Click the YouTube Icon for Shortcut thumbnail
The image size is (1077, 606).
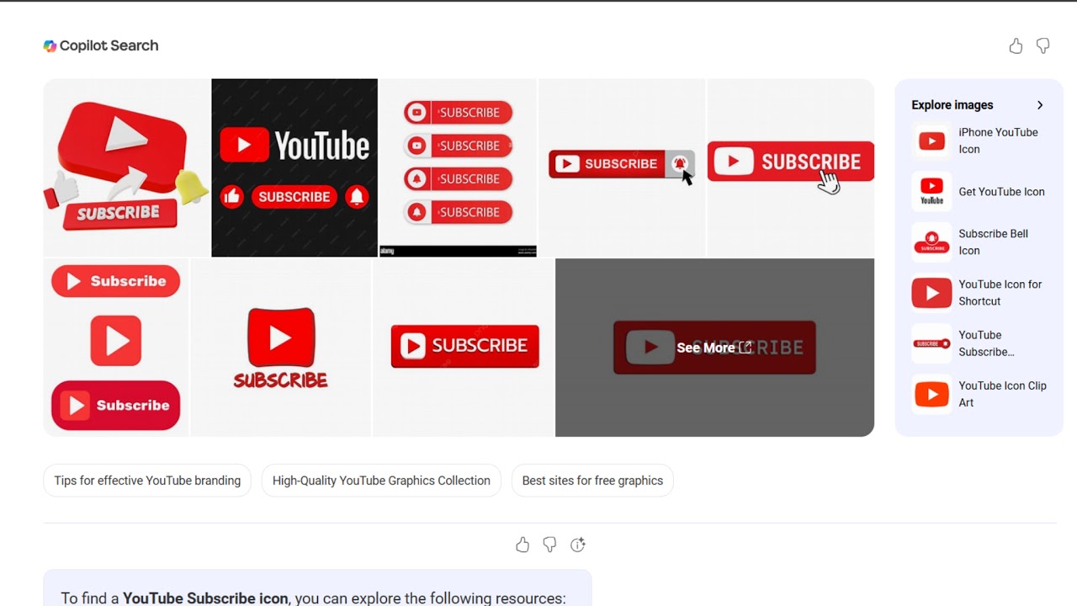[x=931, y=293]
